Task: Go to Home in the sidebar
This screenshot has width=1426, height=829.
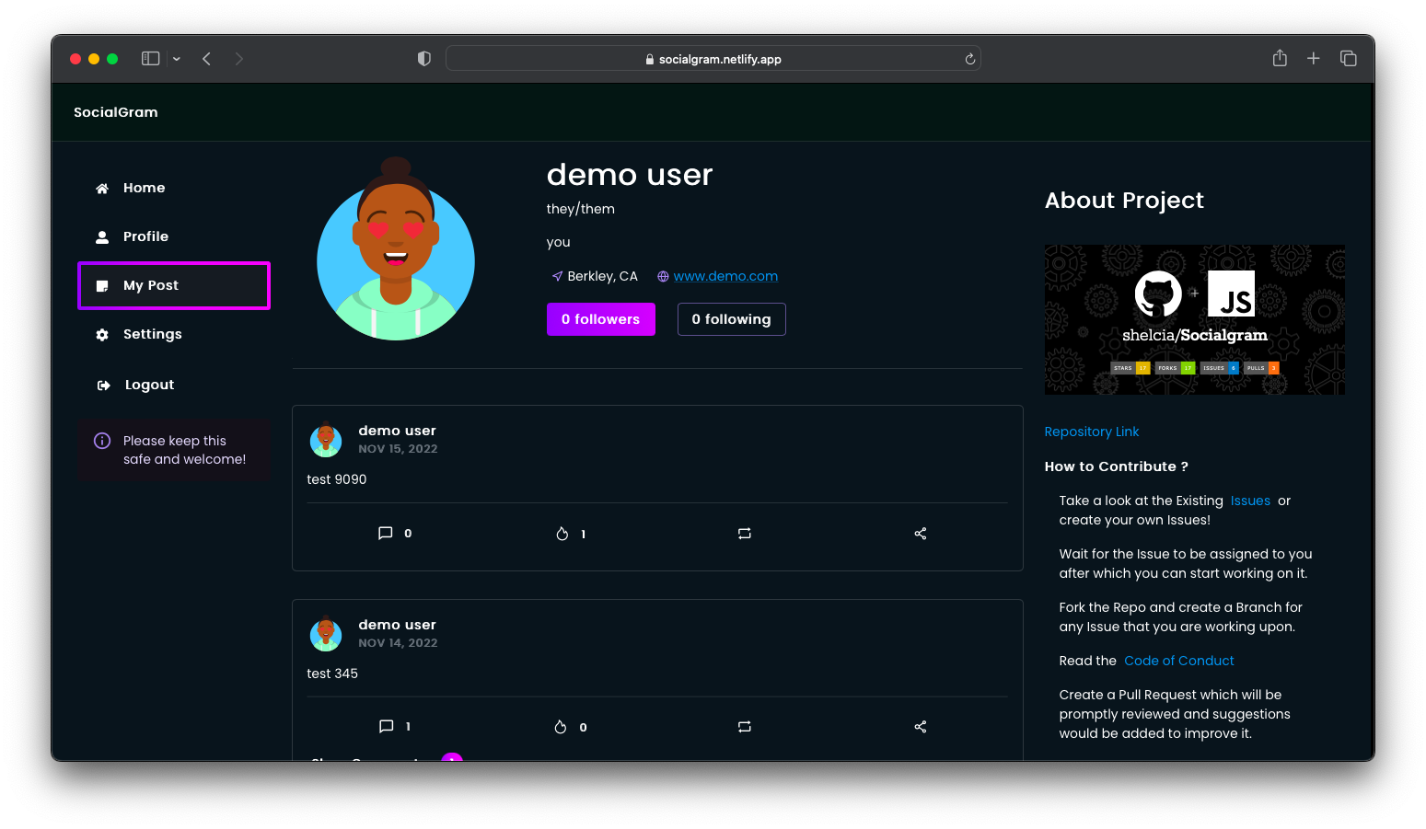Action: point(144,188)
